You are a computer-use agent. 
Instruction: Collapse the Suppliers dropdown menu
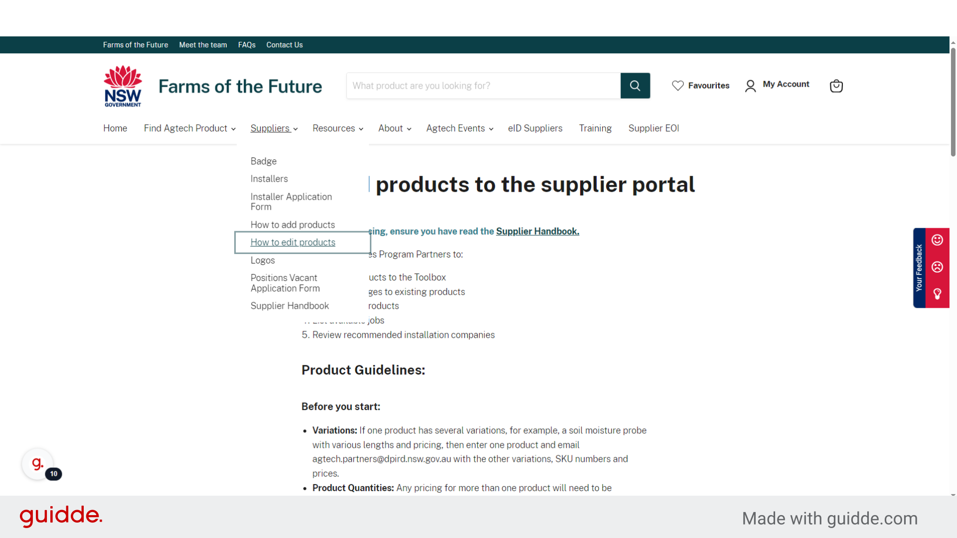pyautogui.click(x=274, y=128)
